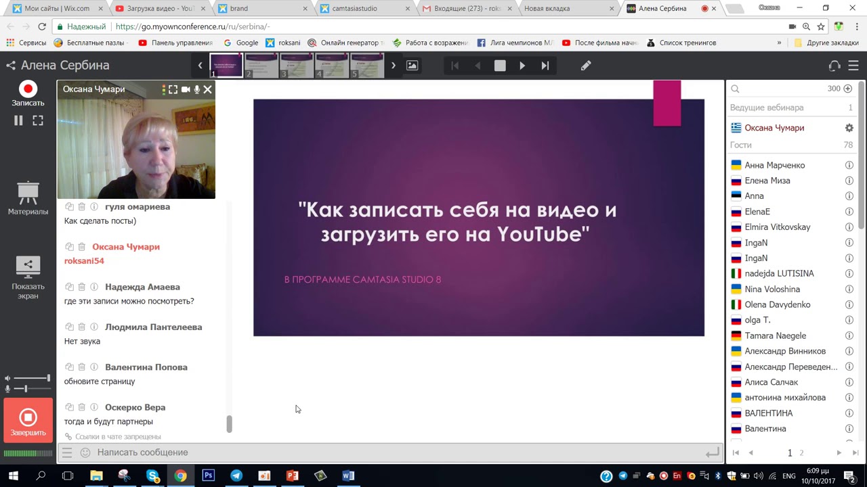The width and height of the screenshot is (867, 487).
Task: Select slide thumbnail 1
Action: coord(226,66)
